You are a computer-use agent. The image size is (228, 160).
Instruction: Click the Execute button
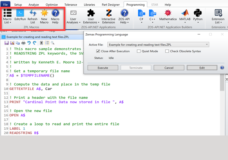pyautogui.click(x=103, y=68)
